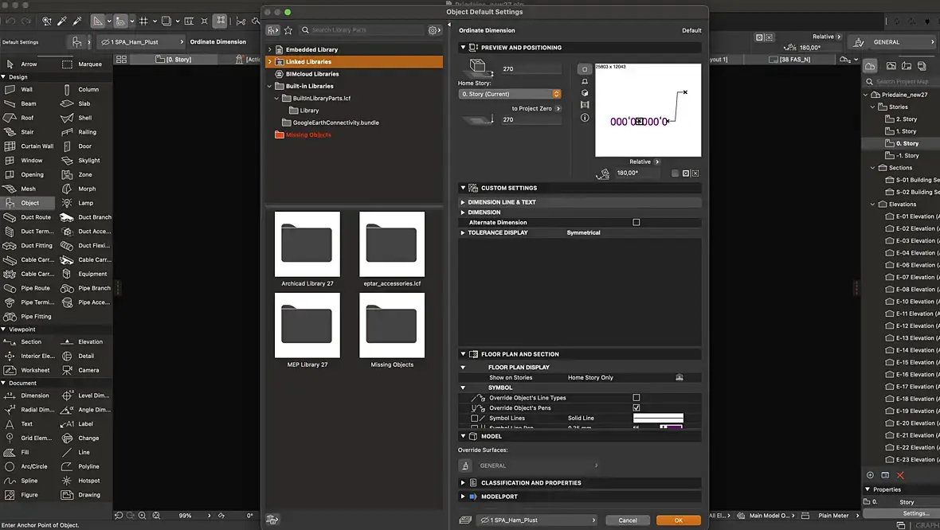Click the OK button
The height and width of the screenshot is (530, 940).
tap(678, 520)
